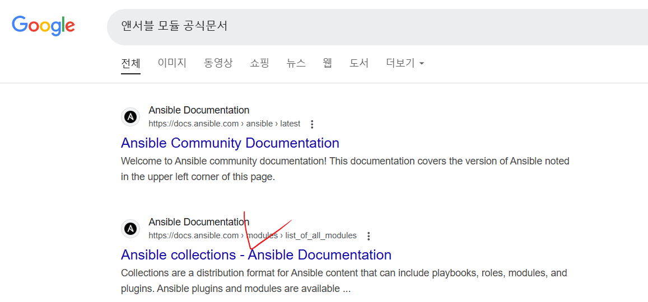Open the three-dot menu beside list_of_all_modules

[x=369, y=236]
